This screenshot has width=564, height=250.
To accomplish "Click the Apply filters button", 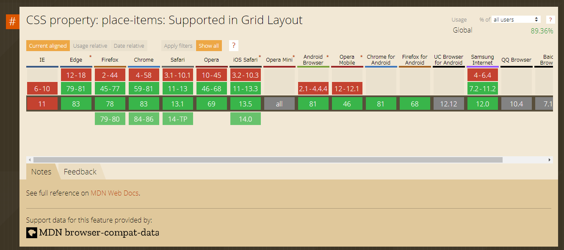I will tap(178, 46).
